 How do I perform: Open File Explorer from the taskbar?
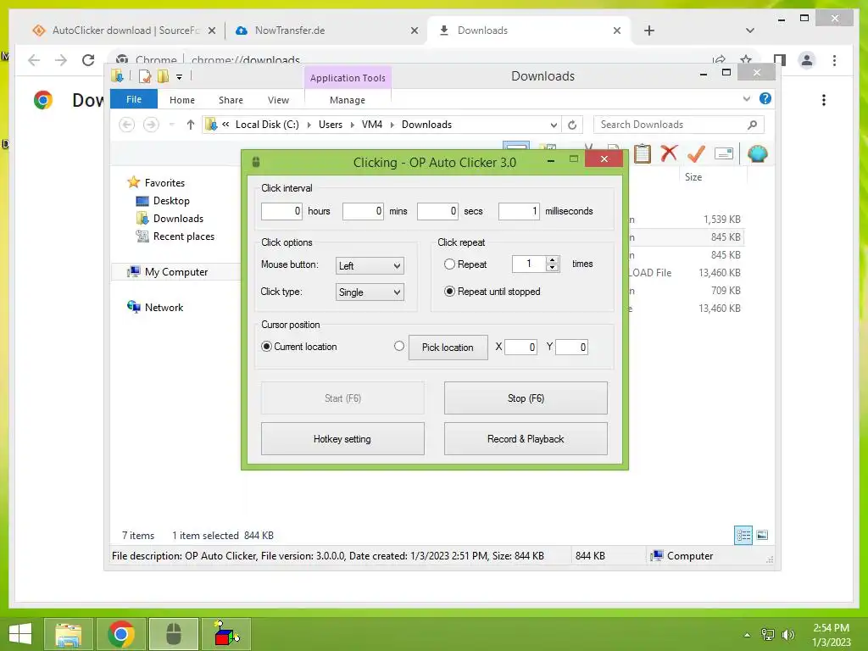tap(68, 634)
